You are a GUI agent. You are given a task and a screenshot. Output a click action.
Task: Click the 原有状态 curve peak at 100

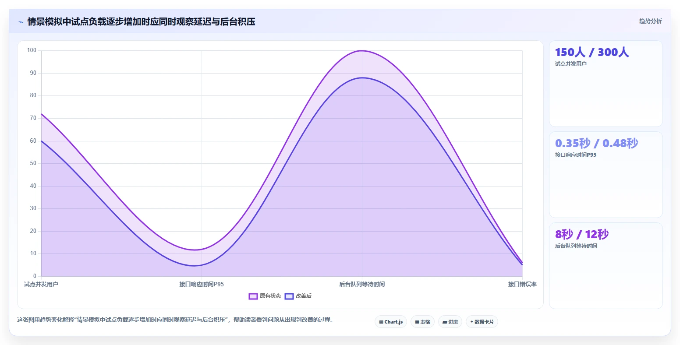point(362,51)
